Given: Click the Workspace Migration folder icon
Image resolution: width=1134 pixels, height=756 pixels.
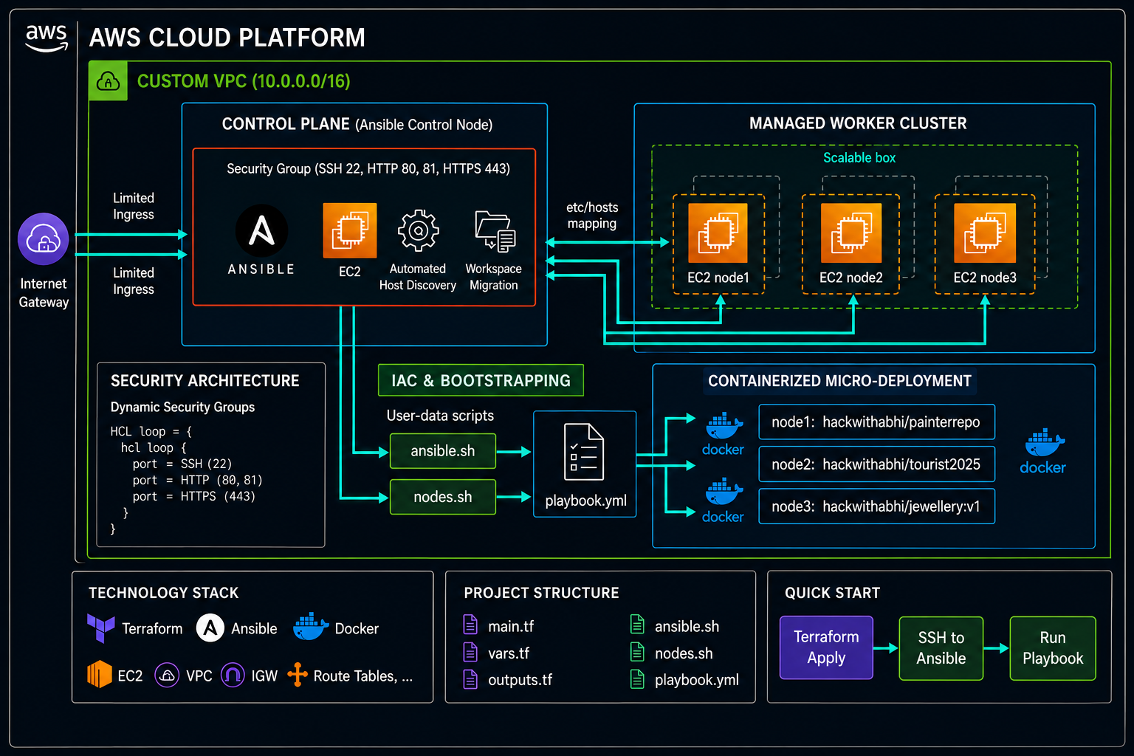Looking at the screenshot, I should (495, 232).
